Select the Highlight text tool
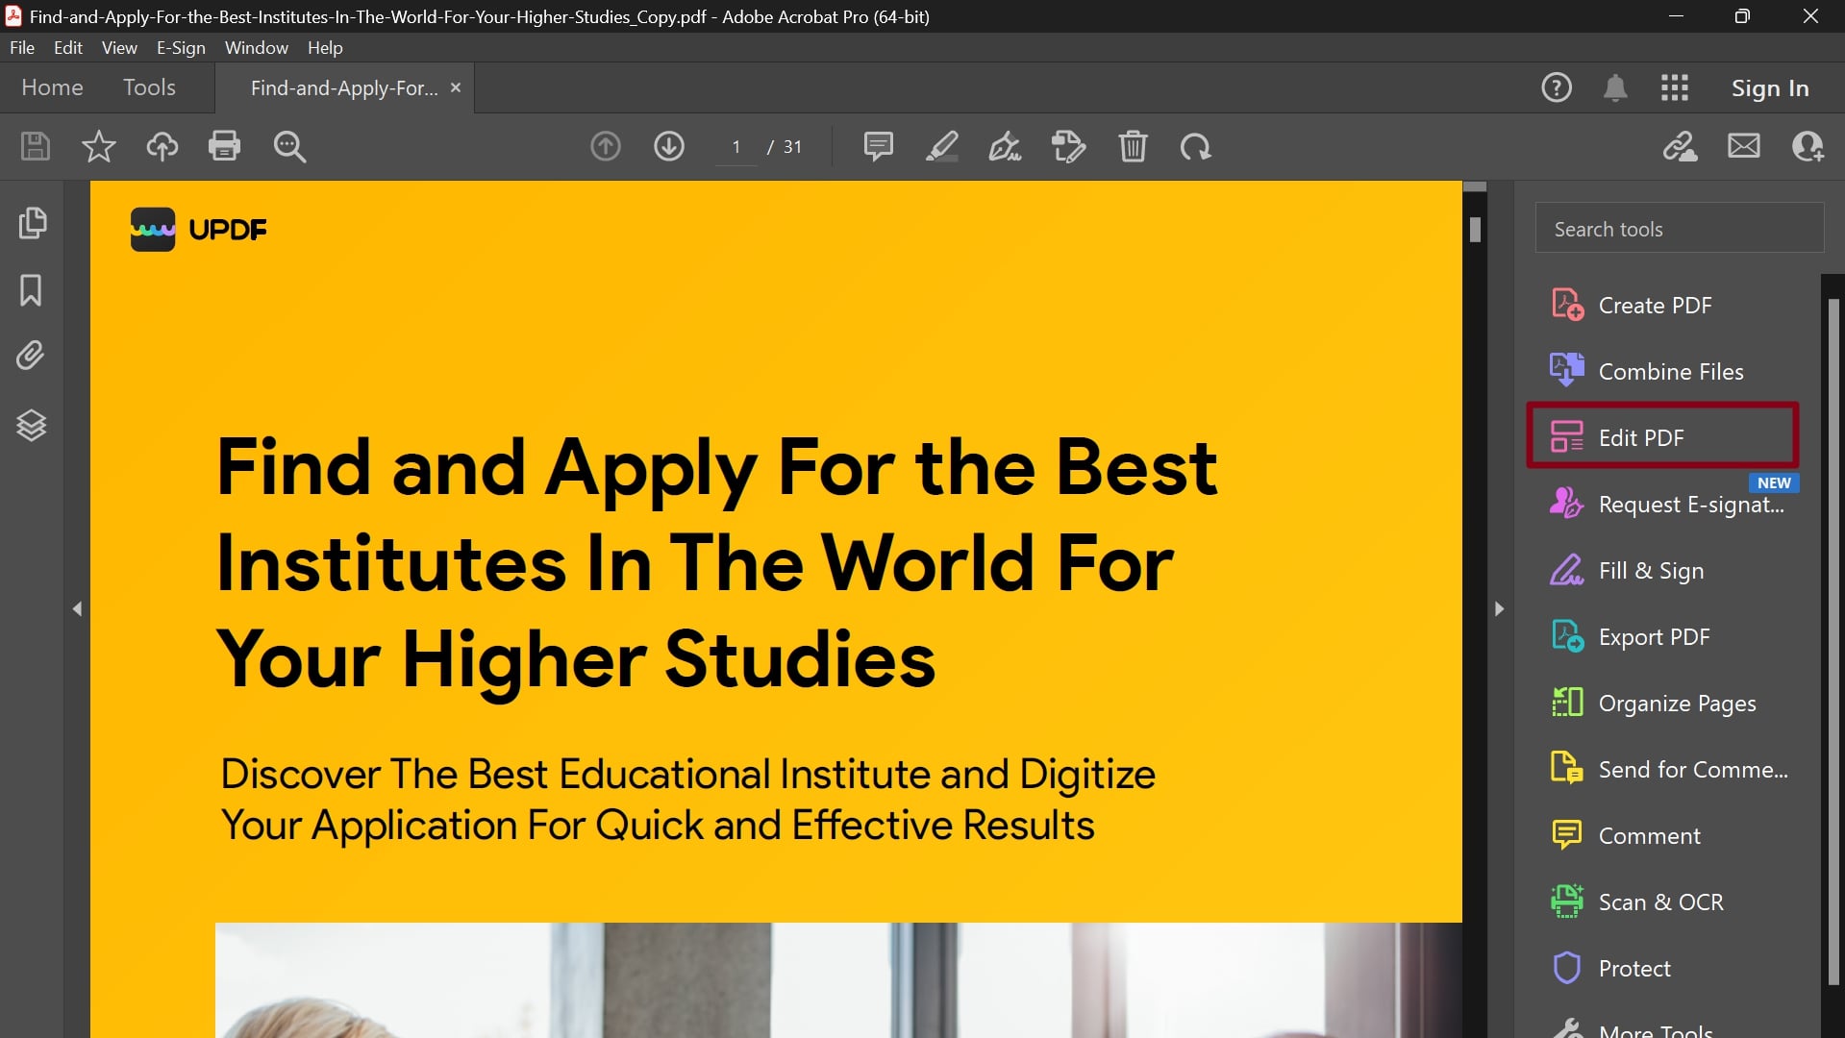The width and height of the screenshot is (1845, 1038). [x=941, y=146]
